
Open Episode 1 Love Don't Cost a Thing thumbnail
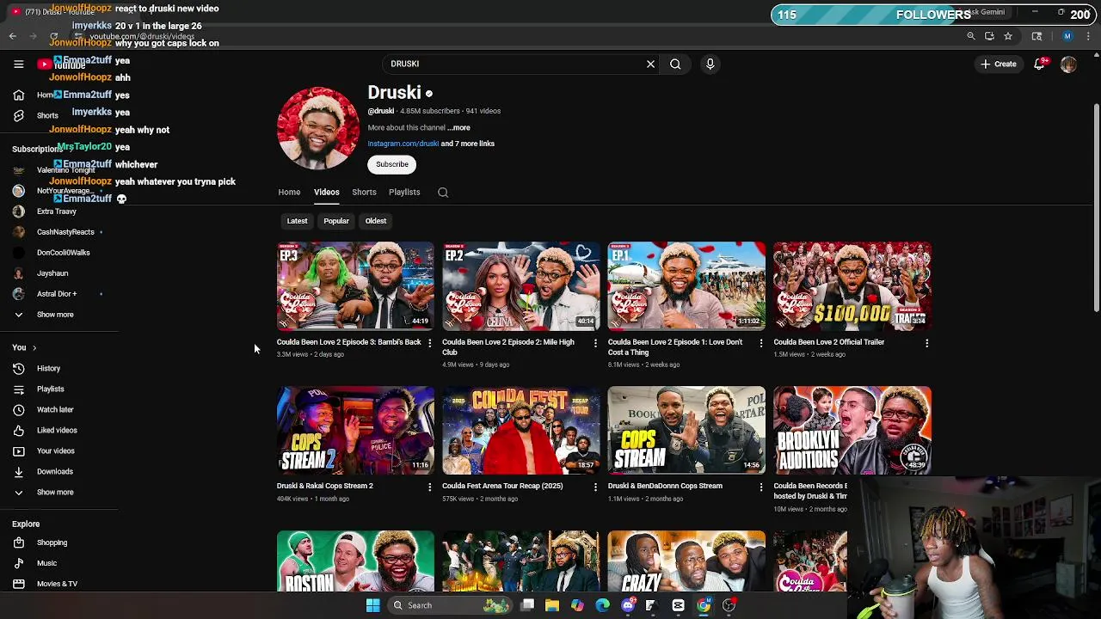point(686,286)
